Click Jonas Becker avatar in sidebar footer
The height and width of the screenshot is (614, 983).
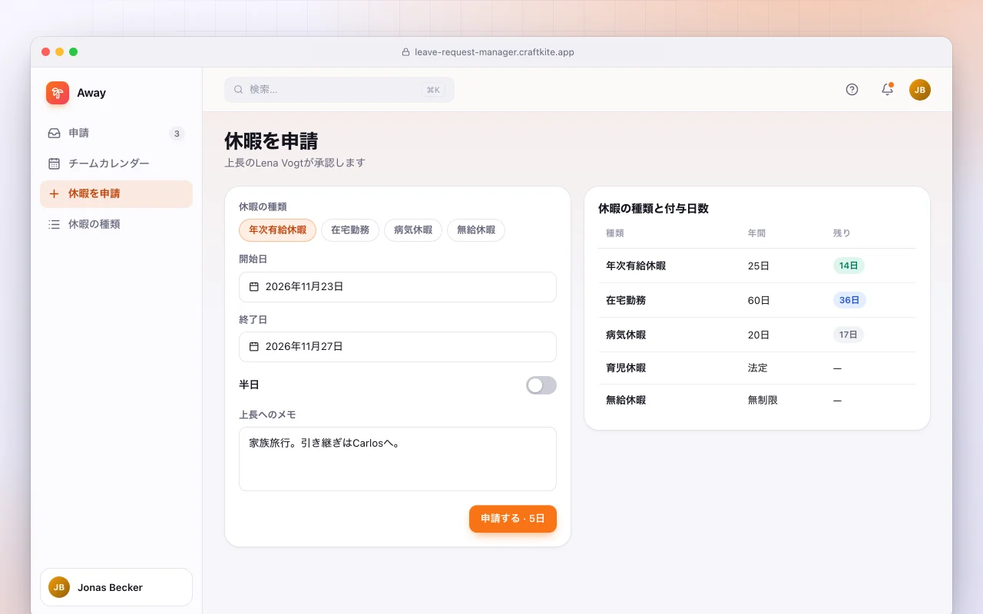coord(59,587)
